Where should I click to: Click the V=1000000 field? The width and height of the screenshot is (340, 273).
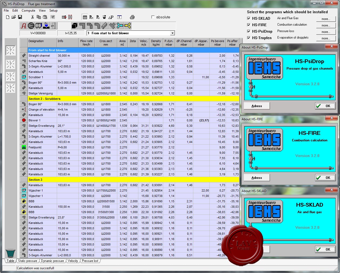pos(38,33)
